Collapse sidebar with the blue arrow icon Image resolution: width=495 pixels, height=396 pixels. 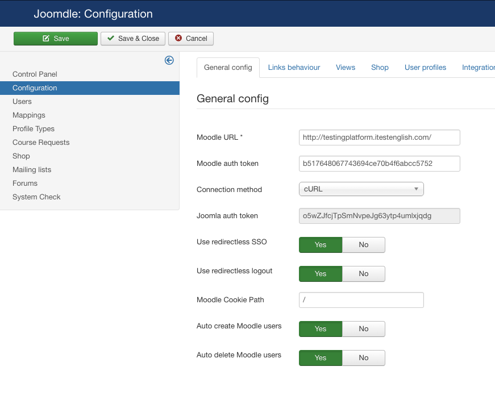pos(169,60)
